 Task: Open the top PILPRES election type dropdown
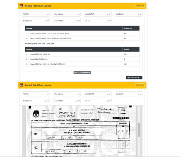click(x=36, y=14)
